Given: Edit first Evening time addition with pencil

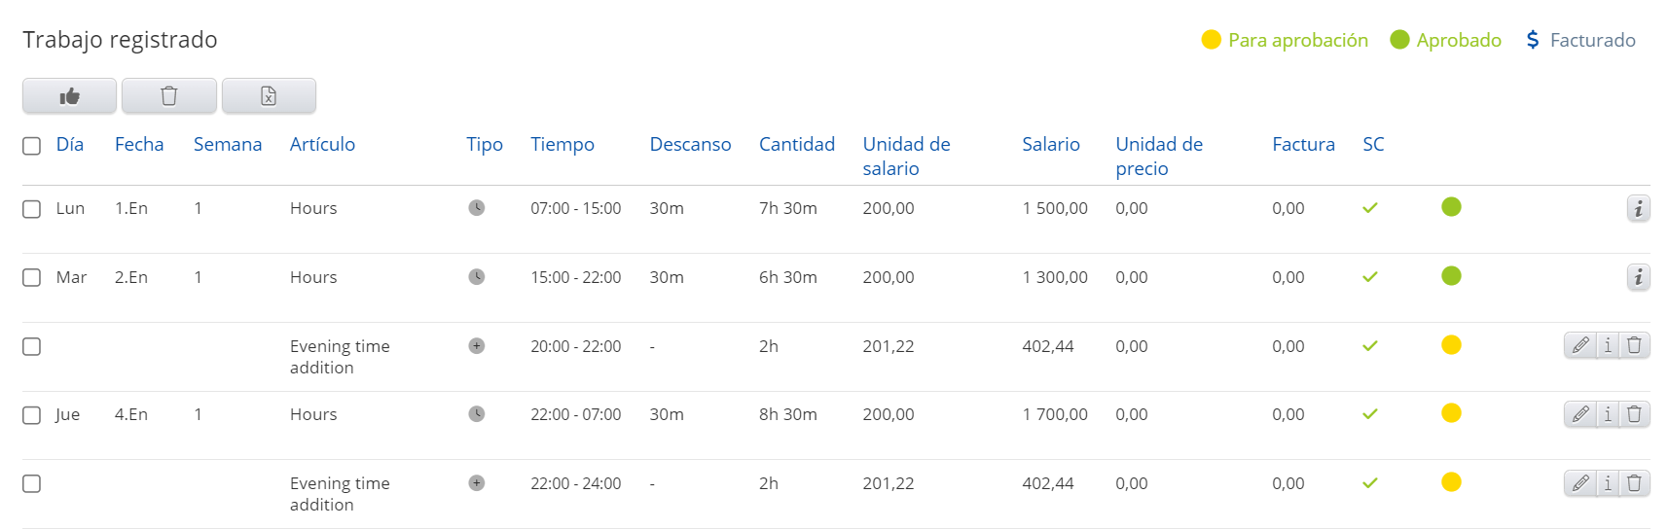Looking at the screenshot, I should click(1580, 345).
